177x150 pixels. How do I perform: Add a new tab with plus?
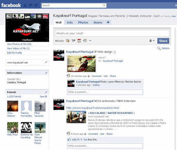pos(108,22)
